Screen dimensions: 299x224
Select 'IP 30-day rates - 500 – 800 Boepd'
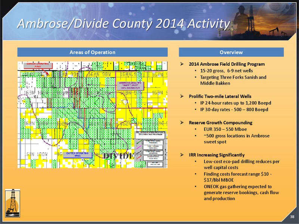(x=234, y=109)
